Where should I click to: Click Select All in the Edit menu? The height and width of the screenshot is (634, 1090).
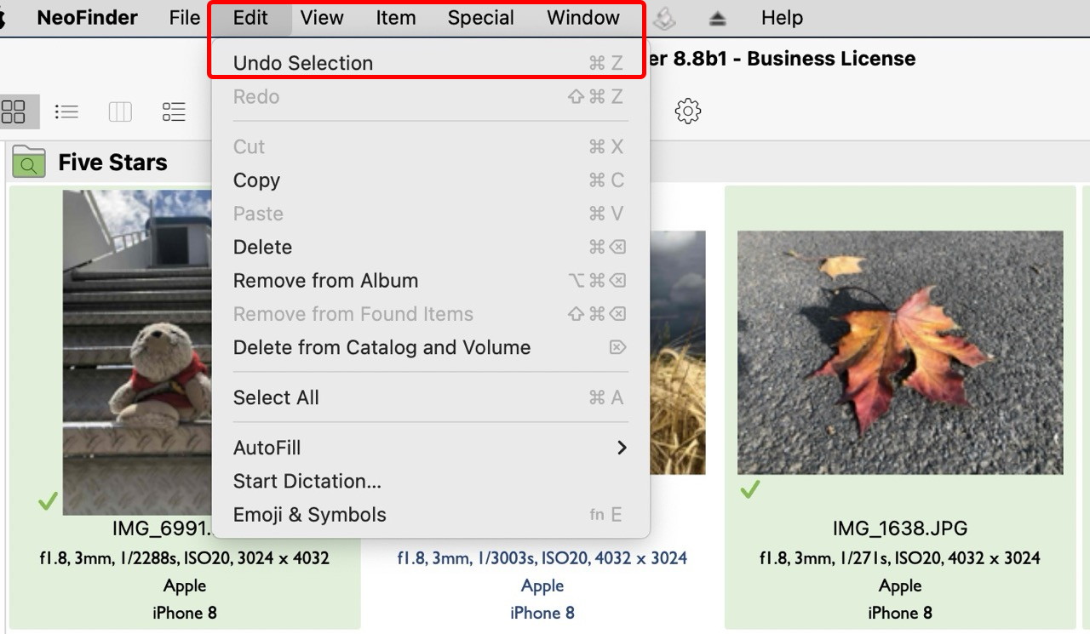pyautogui.click(x=276, y=397)
